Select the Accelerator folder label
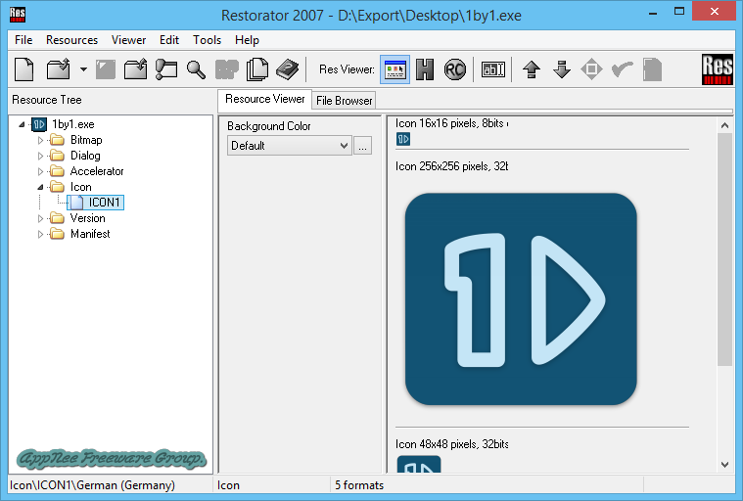This screenshot has height=501, width=743. pos(97,171)
